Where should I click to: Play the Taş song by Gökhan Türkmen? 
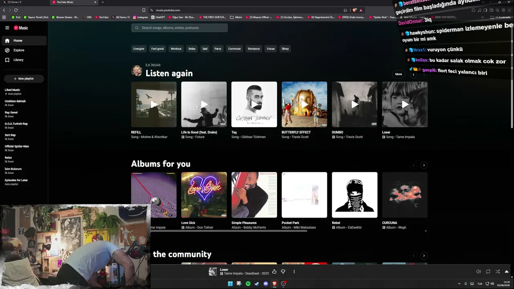(254, 104)
